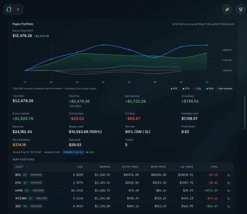Image resolution: width=247 pixels, height=214 pixels.
Task: Click the Profit factor value 6.82
Action: coord(185,132)
